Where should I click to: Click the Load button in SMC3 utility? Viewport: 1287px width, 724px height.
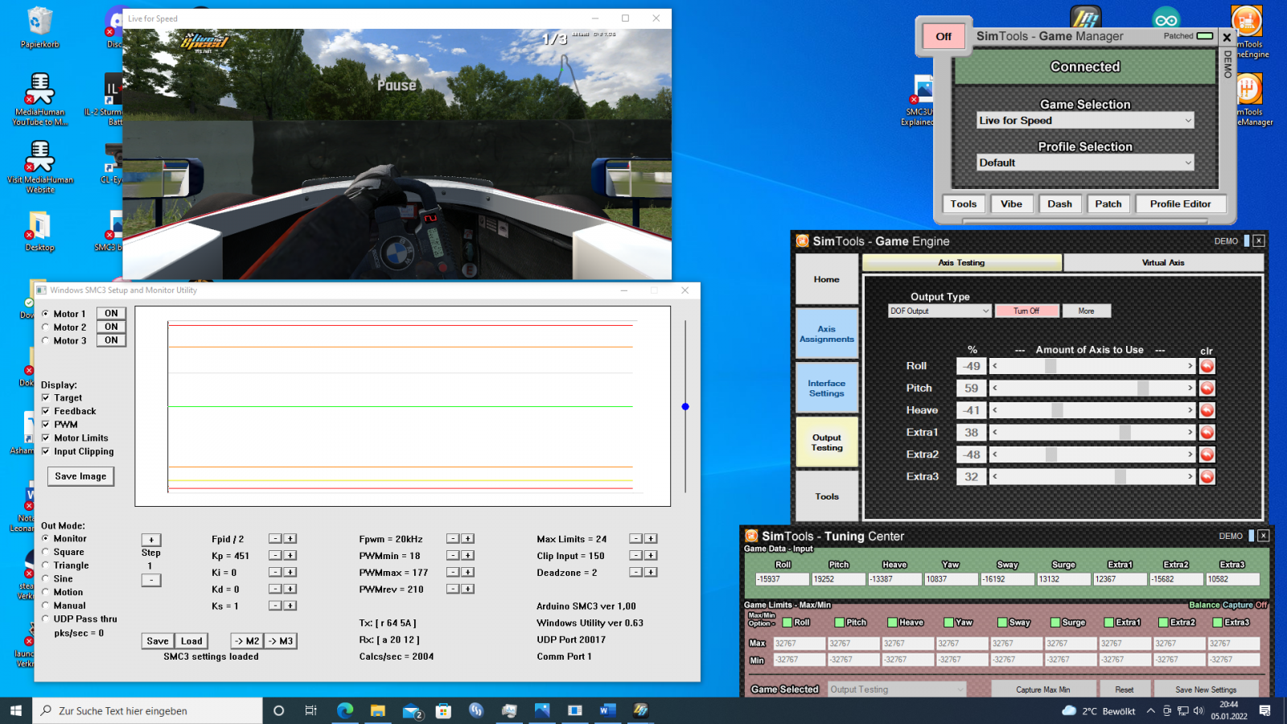coord(191,641)
